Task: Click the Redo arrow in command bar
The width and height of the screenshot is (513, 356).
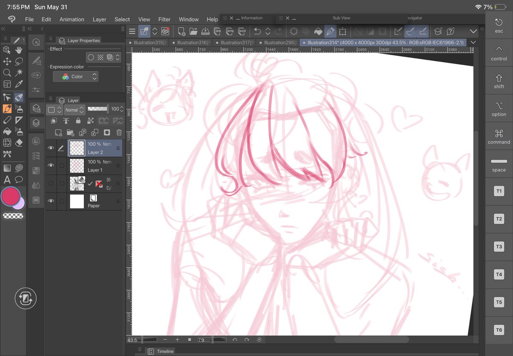Action: (278, 31)
